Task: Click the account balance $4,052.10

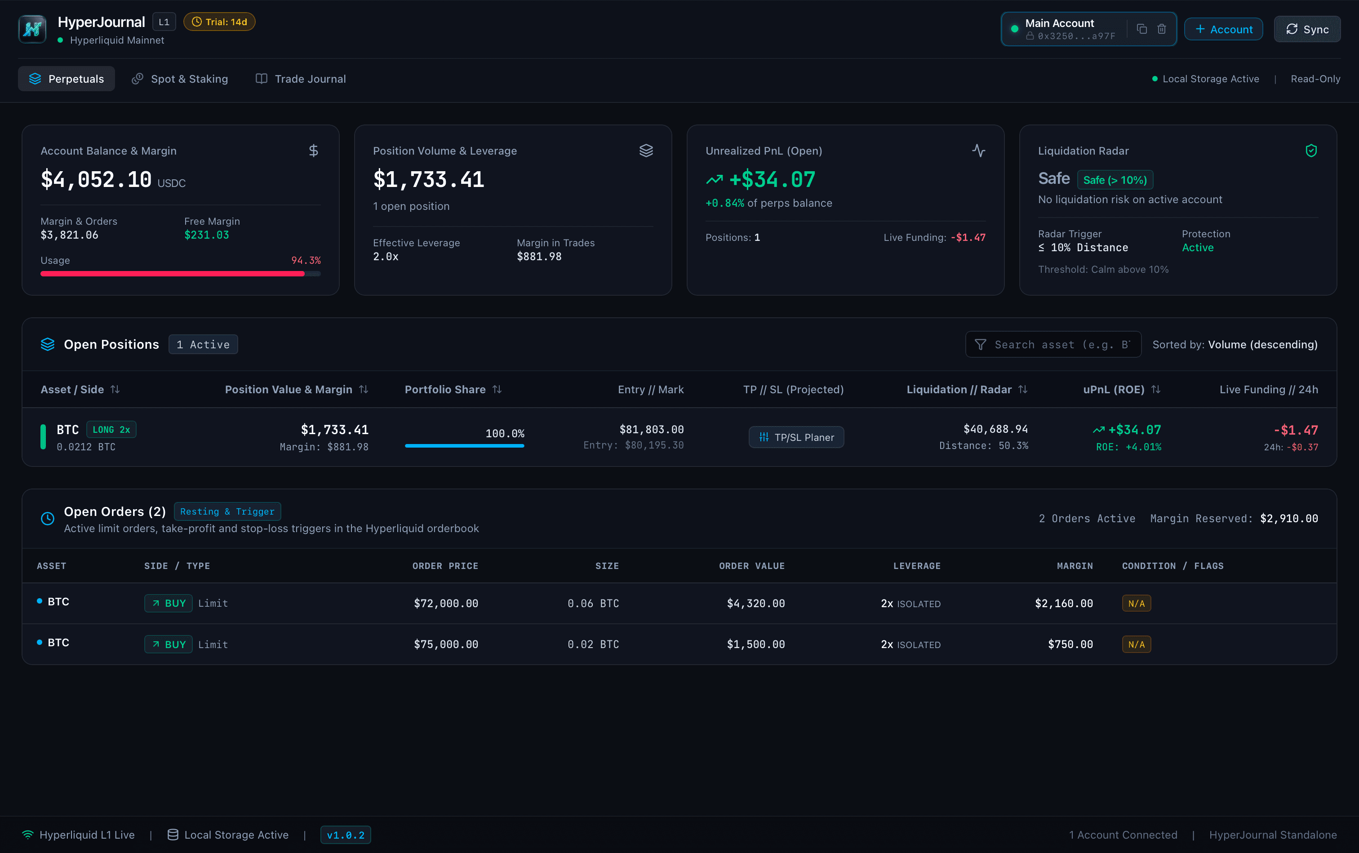Action: [x=96, y=180]
